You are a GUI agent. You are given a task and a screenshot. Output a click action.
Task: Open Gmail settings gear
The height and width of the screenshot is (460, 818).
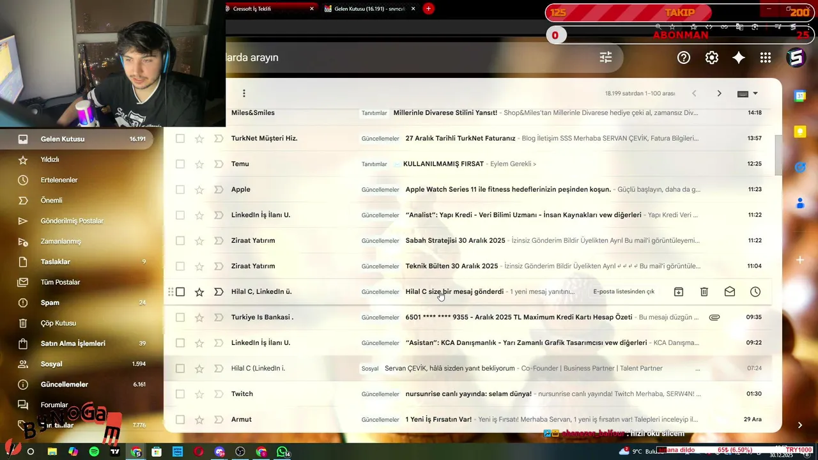point(712,57)
